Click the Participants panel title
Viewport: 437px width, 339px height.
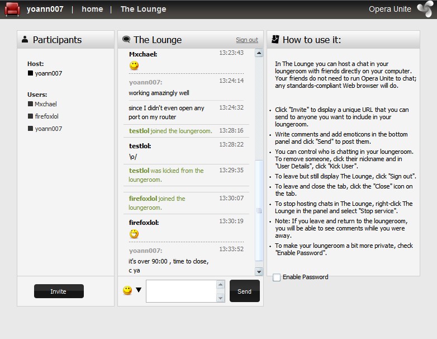(57, 40)
